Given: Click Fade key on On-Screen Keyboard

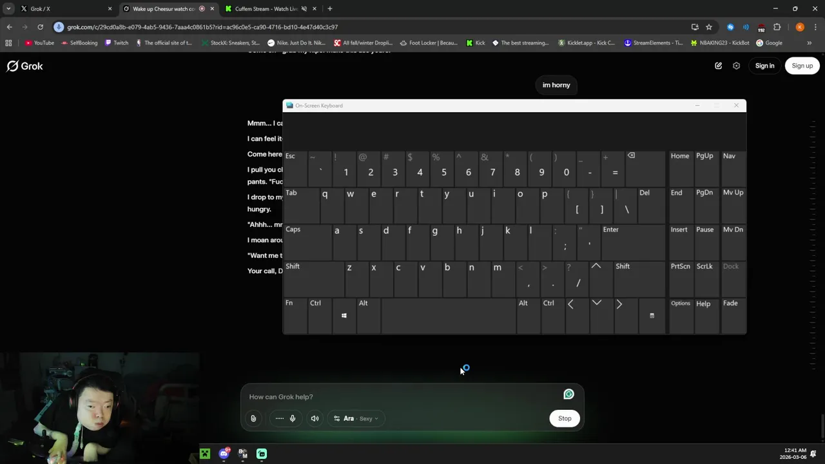Looking at the screenshot, I should tap(733, 315).
